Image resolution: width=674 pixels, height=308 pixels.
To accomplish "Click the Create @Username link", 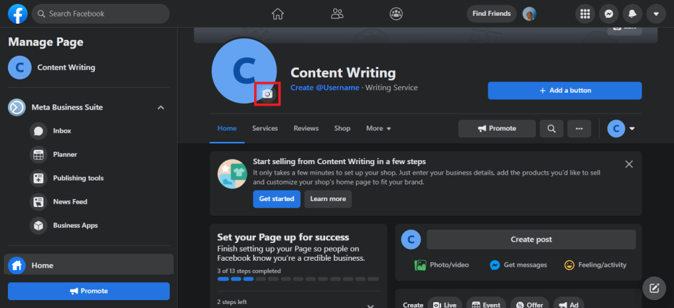I will pyautogui.click(x=324, y=87).
